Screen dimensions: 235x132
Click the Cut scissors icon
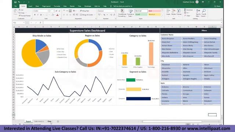tap(19, 10)
